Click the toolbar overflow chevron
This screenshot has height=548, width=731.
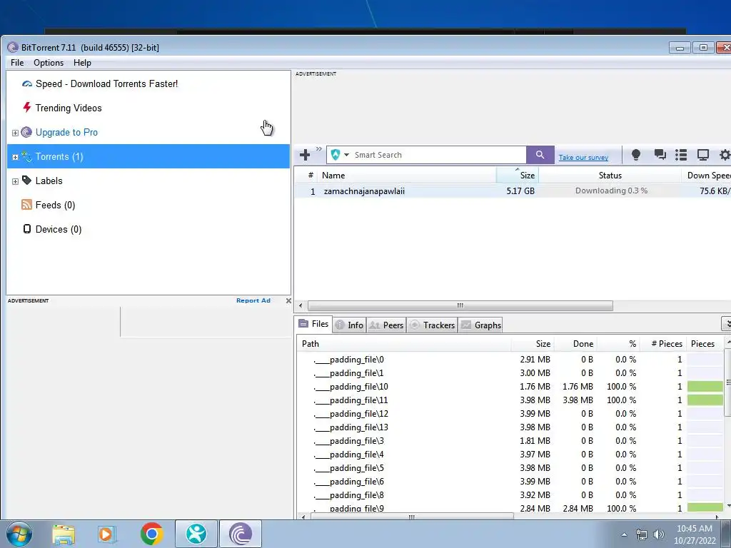(x=319, y=149)
